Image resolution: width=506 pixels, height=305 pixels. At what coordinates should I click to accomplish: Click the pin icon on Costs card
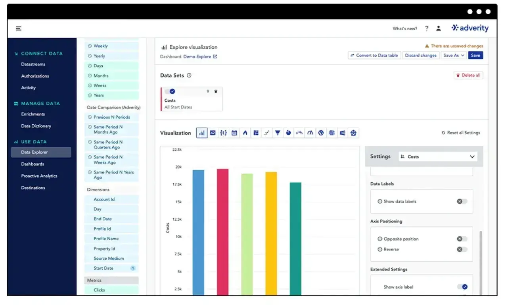208,91
